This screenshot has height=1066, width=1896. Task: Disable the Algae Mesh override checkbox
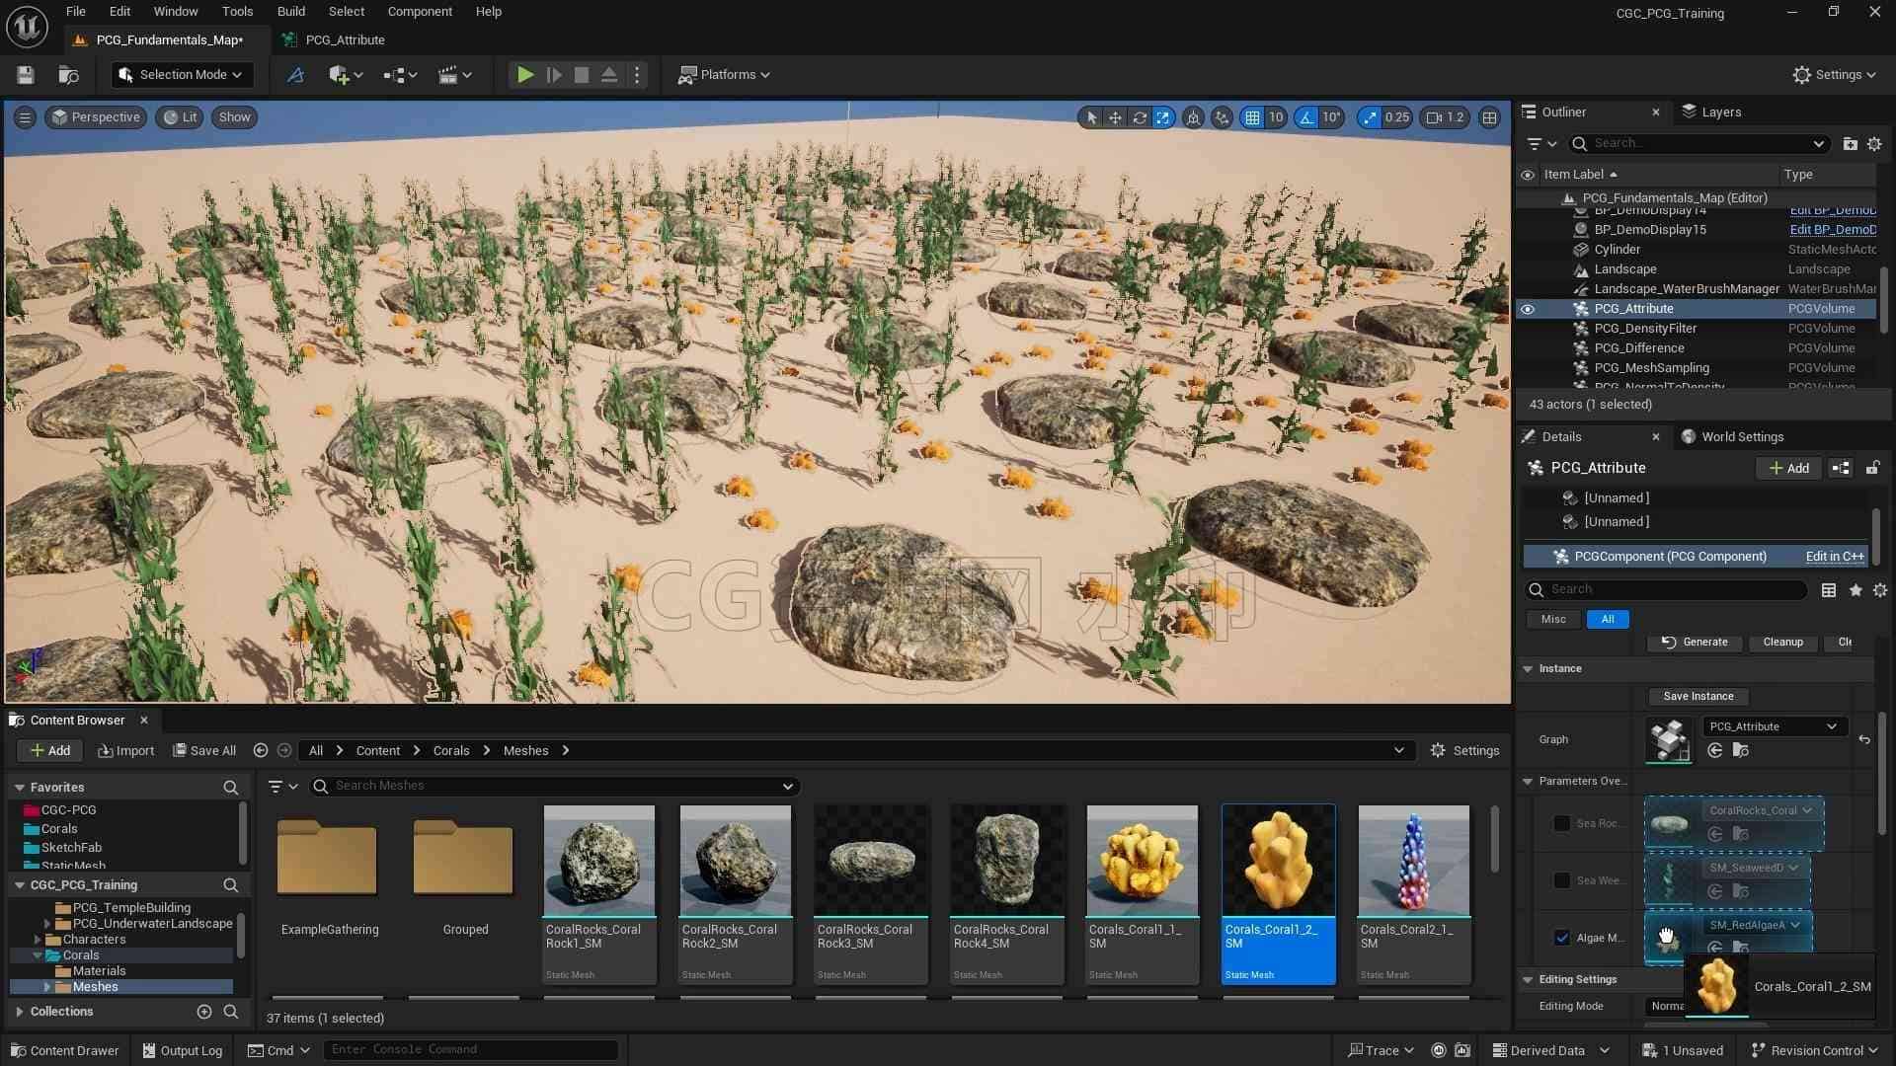click(x=1561, y=938)
